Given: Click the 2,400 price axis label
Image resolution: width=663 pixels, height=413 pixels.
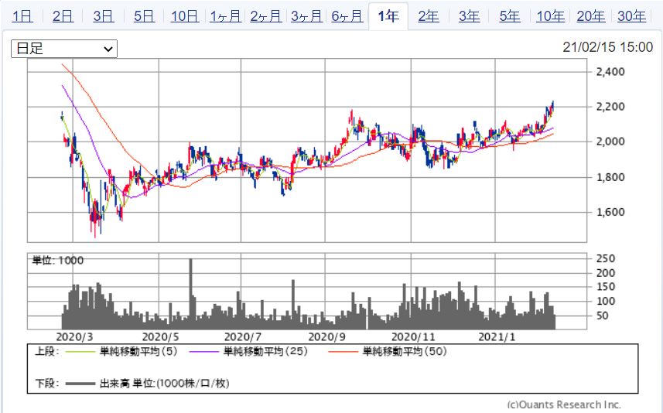Looking at the screenshot, I should (610, 71).
